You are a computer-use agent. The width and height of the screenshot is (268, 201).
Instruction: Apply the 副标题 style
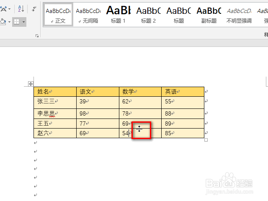209,15
